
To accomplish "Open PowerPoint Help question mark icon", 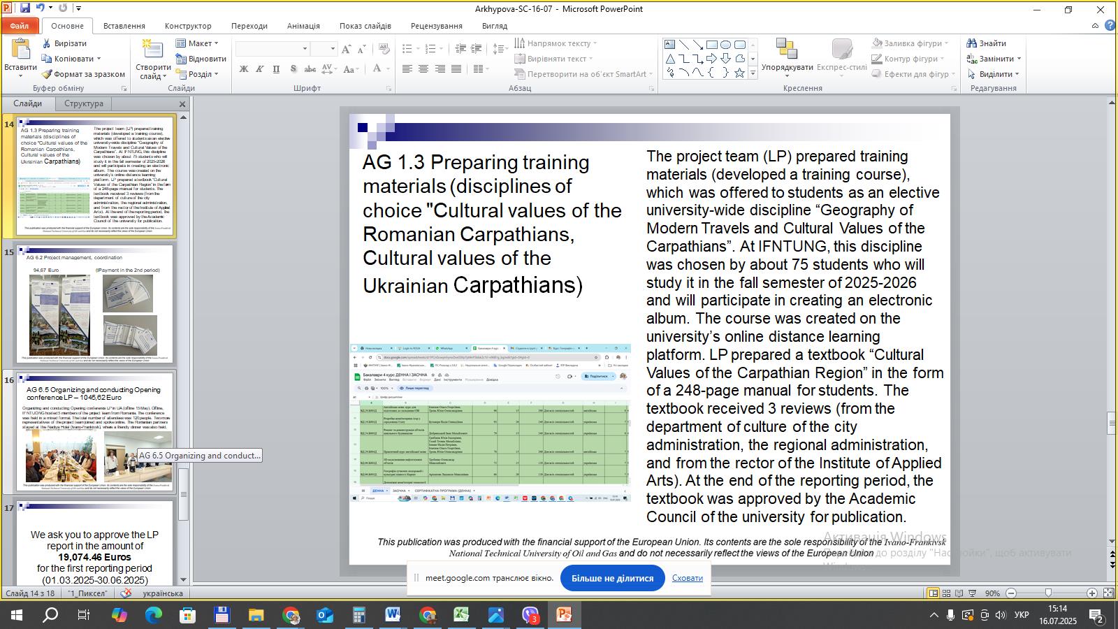I will 1110,26.
